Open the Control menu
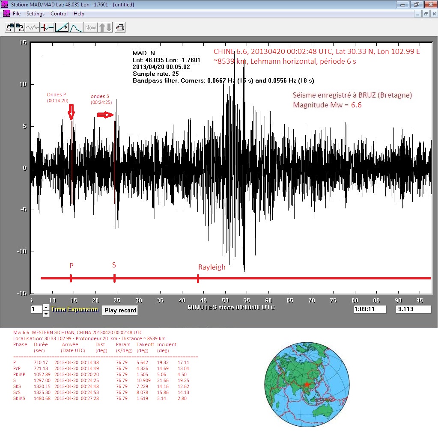438x442 pixels. [x=59, y=14]
